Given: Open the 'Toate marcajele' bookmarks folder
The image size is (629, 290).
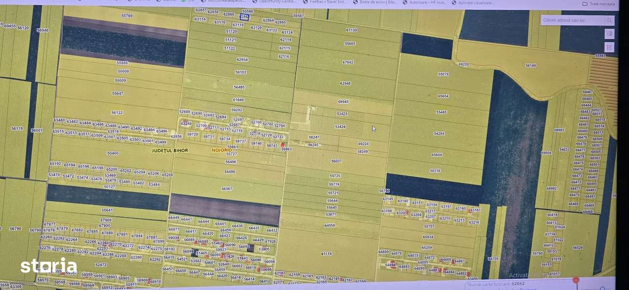Looking at the screenshot, I should point(599,3).
